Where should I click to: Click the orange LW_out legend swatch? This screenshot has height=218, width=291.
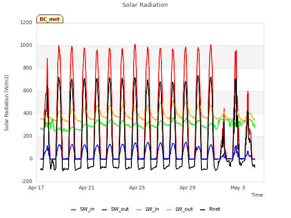[169, 210]
